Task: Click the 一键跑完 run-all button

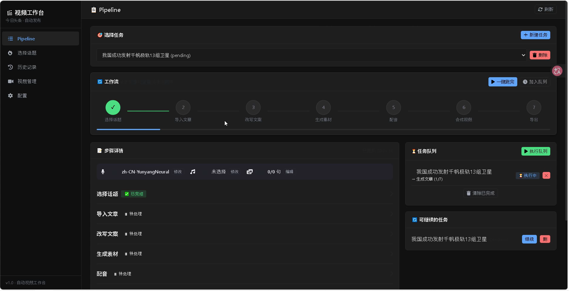Action: point(503,82)
